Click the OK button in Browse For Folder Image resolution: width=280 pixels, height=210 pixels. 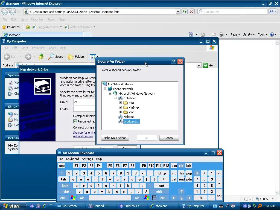pyautogui.click(x=147, y=138)
